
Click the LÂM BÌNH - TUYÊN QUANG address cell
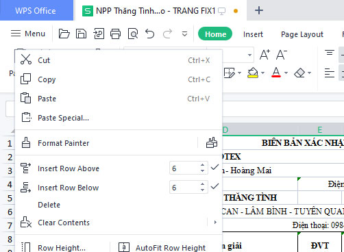point(282,212)
